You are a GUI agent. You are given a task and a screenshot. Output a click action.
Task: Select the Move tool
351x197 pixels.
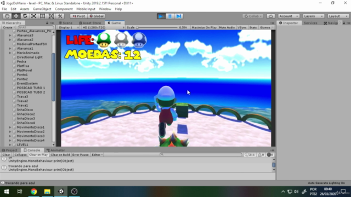point(16,16)
